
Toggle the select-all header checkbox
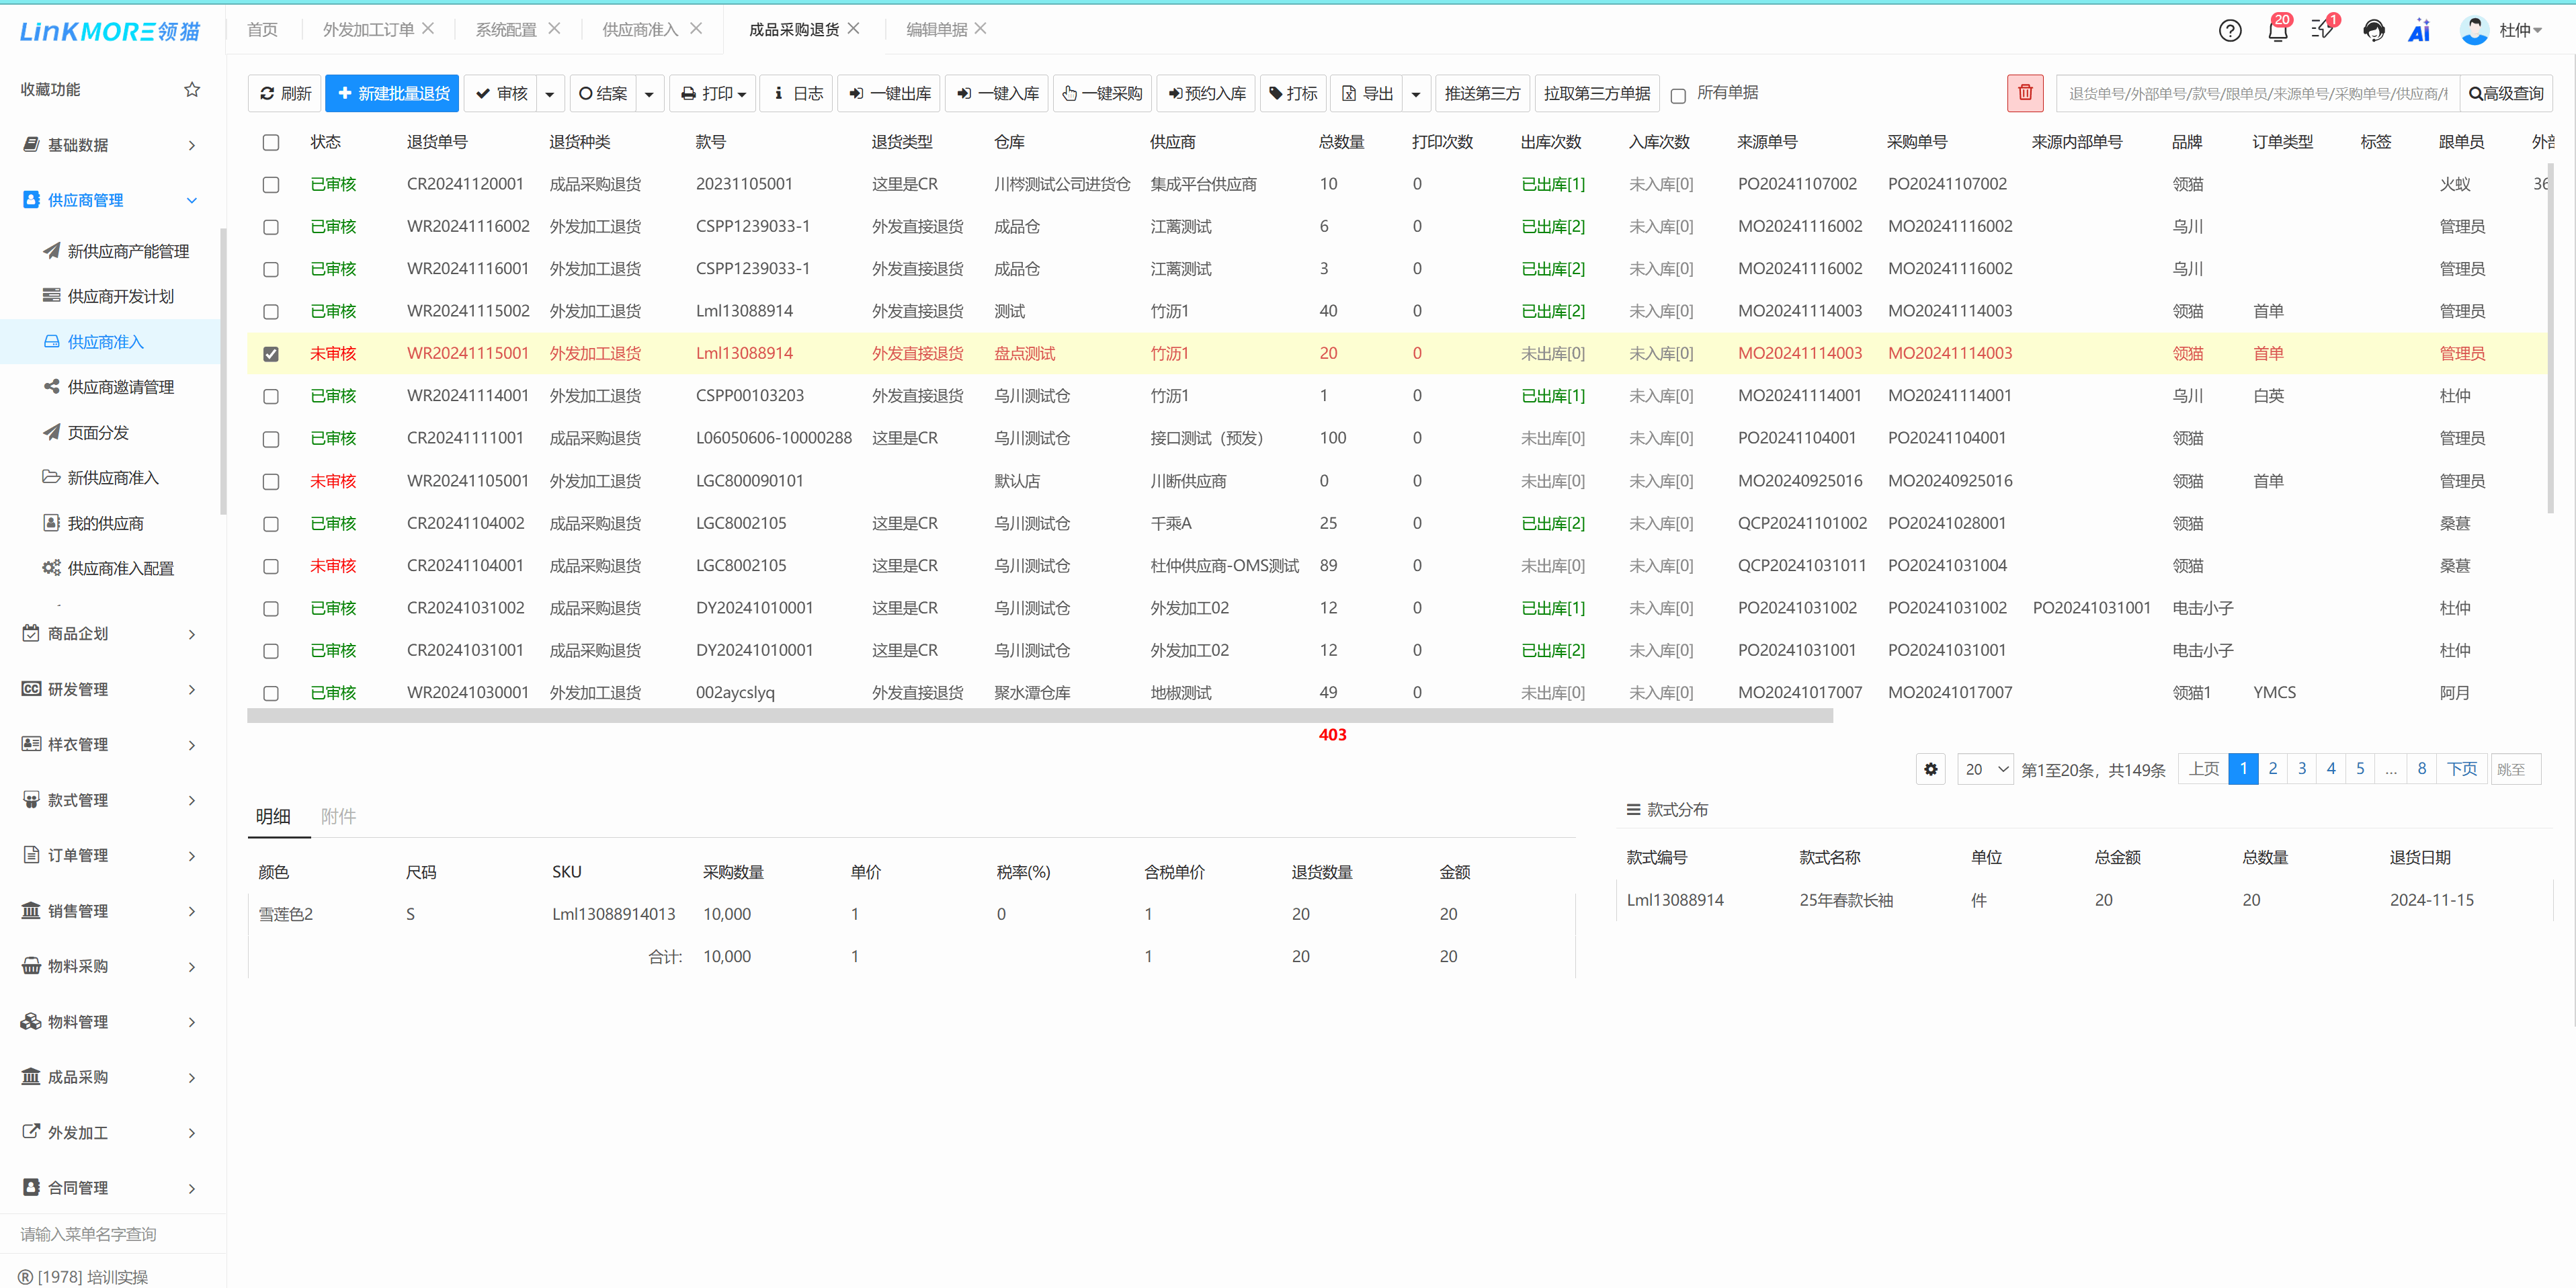(270, 142)
